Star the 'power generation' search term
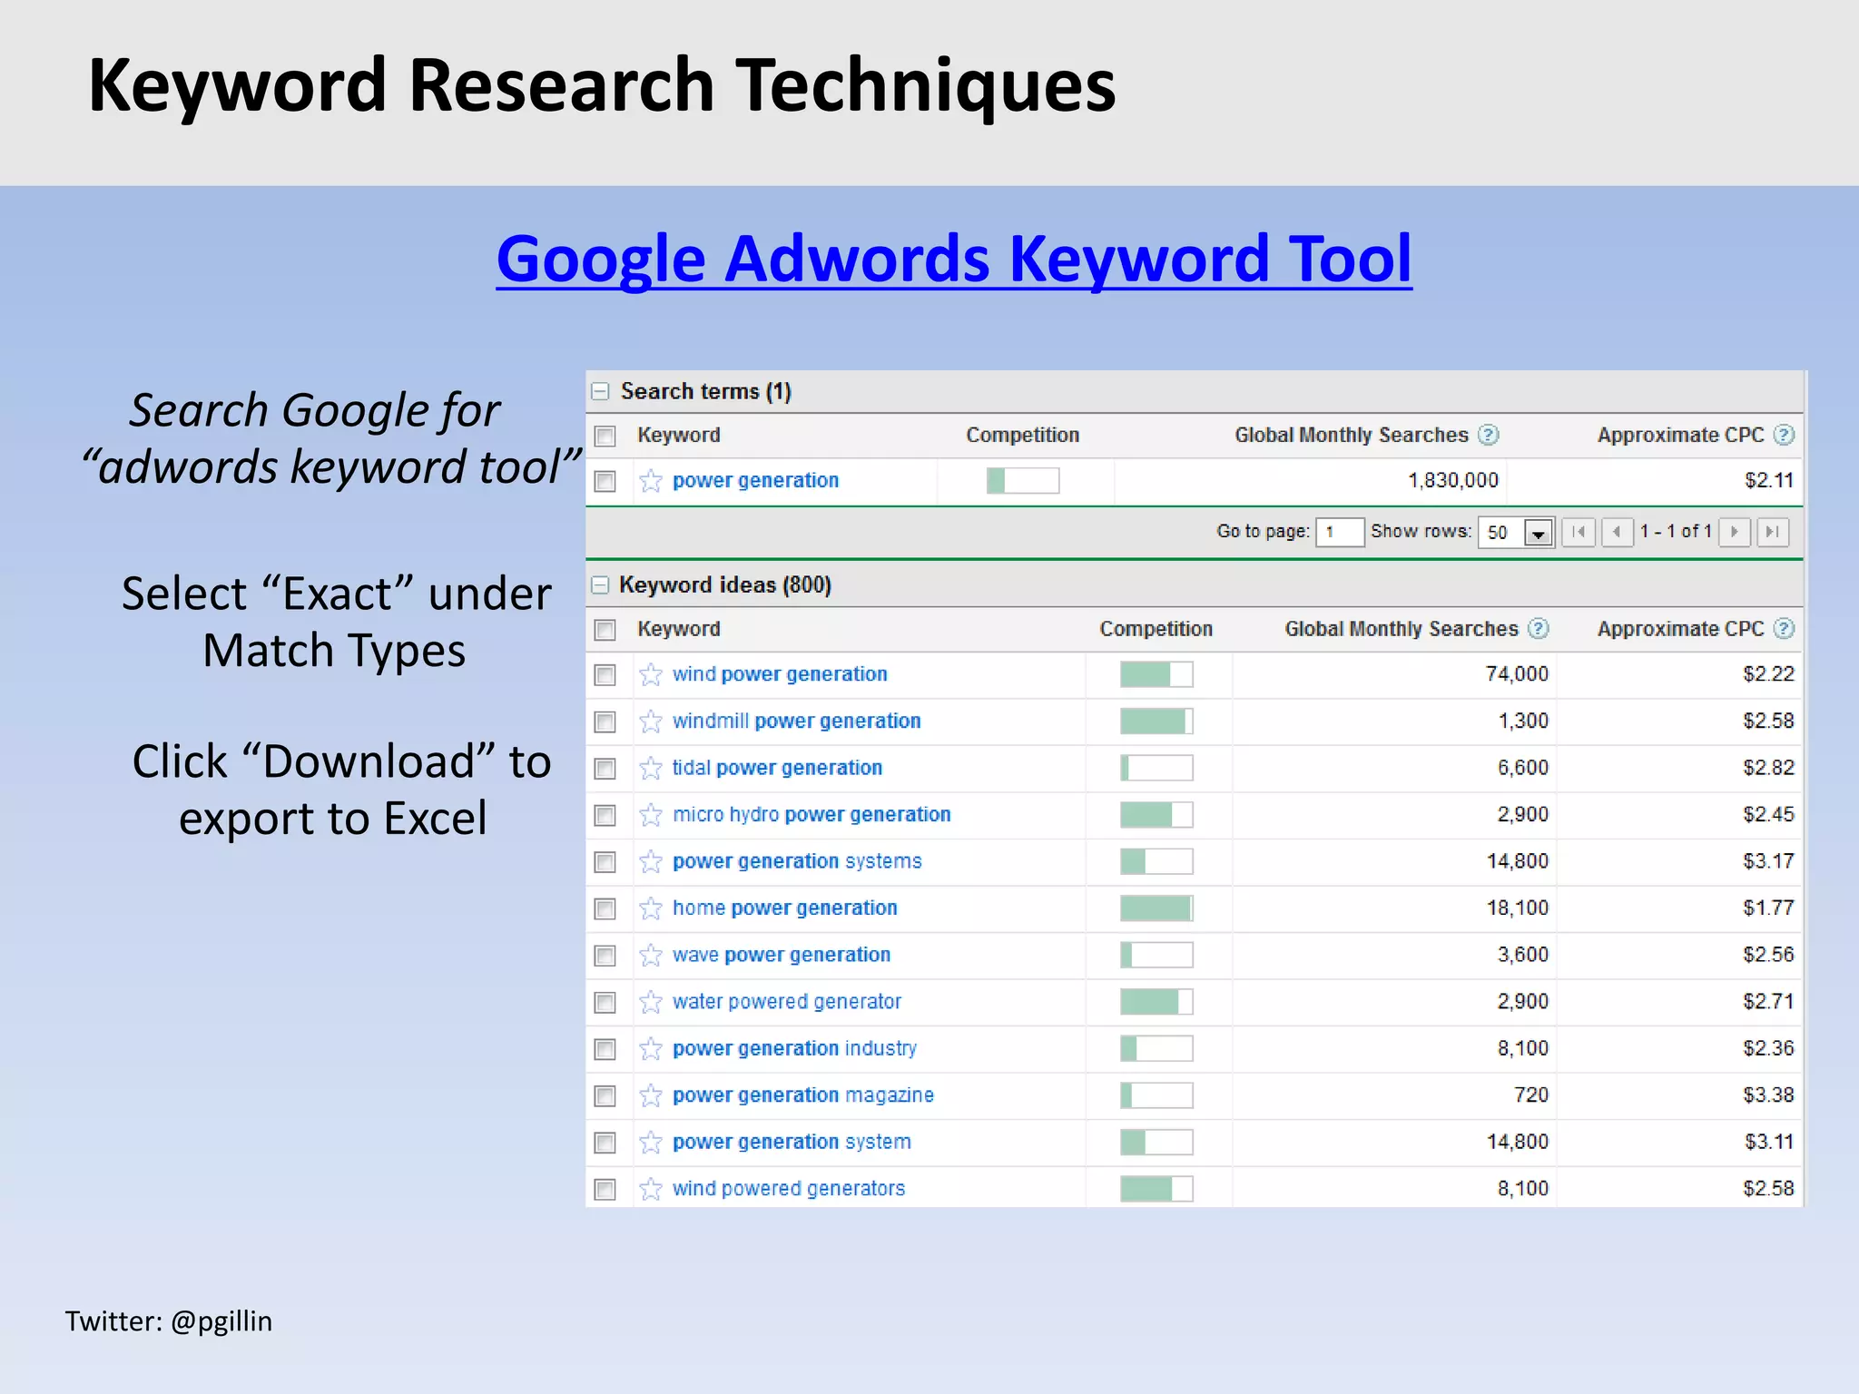Image resolution: width=1859 pixels, height=1394 pixels. click(x=650, y=480)
